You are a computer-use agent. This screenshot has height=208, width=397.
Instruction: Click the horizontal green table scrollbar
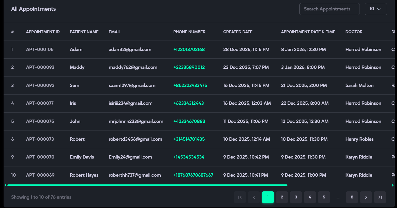coord(147,185)
